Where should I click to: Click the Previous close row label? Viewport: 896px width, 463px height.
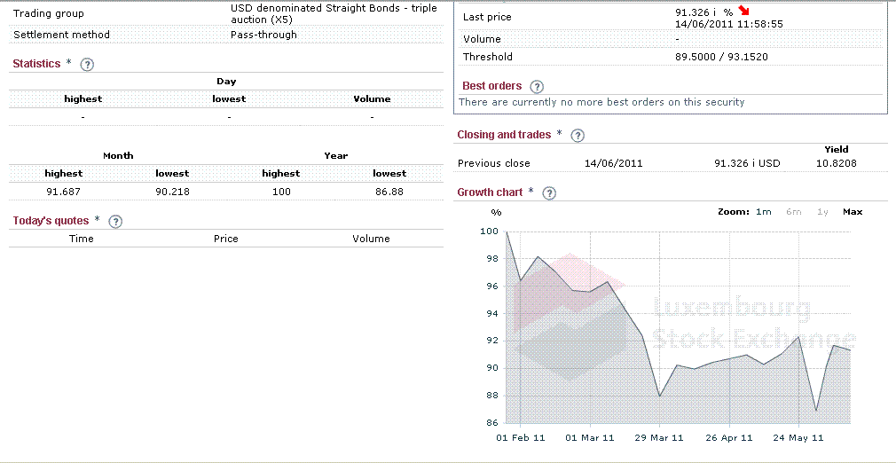coord(493,163)
